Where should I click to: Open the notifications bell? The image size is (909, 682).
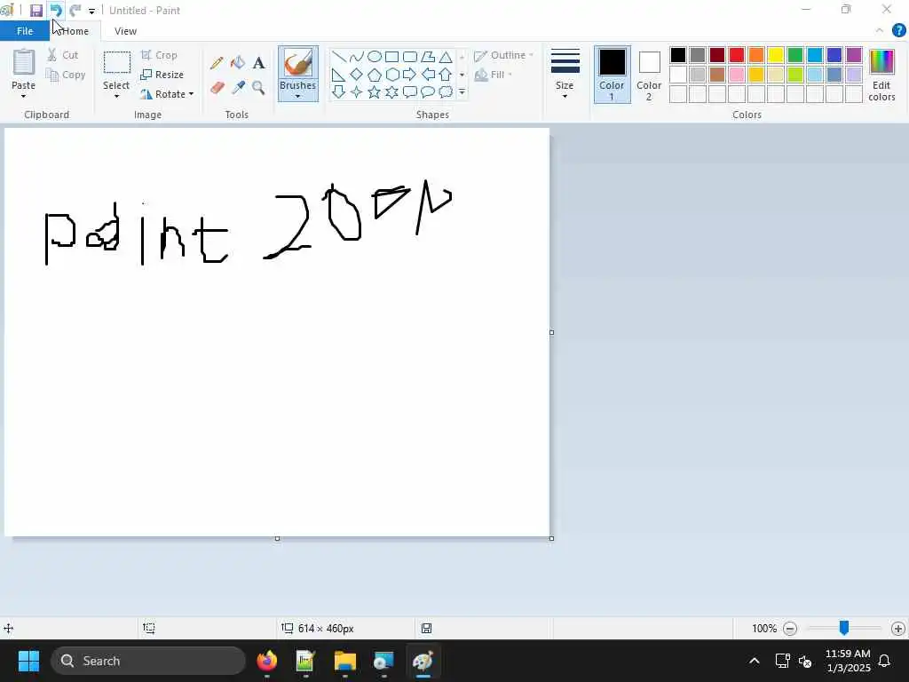click(x=884, y=661)
